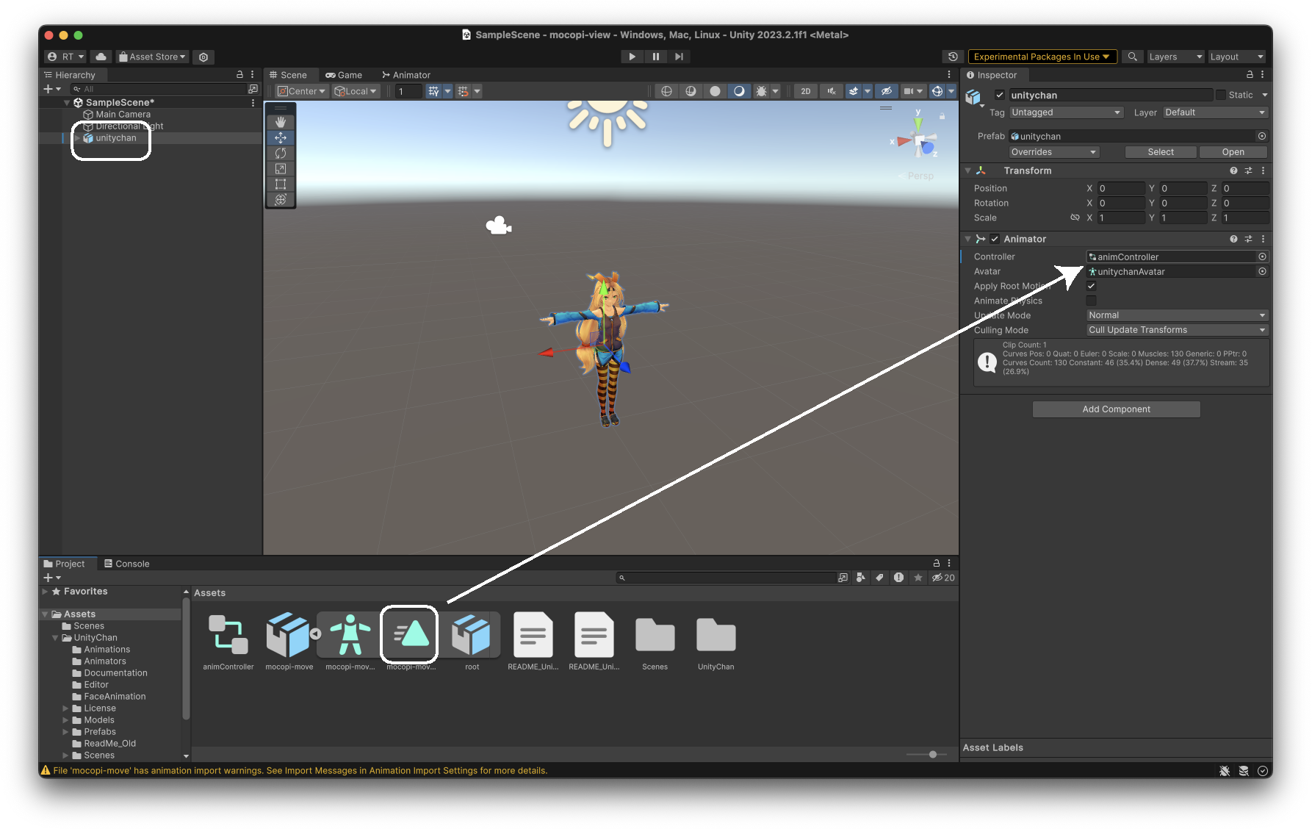Open Animator component more options menu
The image size is (1312, 829).
pos(1263,239)
